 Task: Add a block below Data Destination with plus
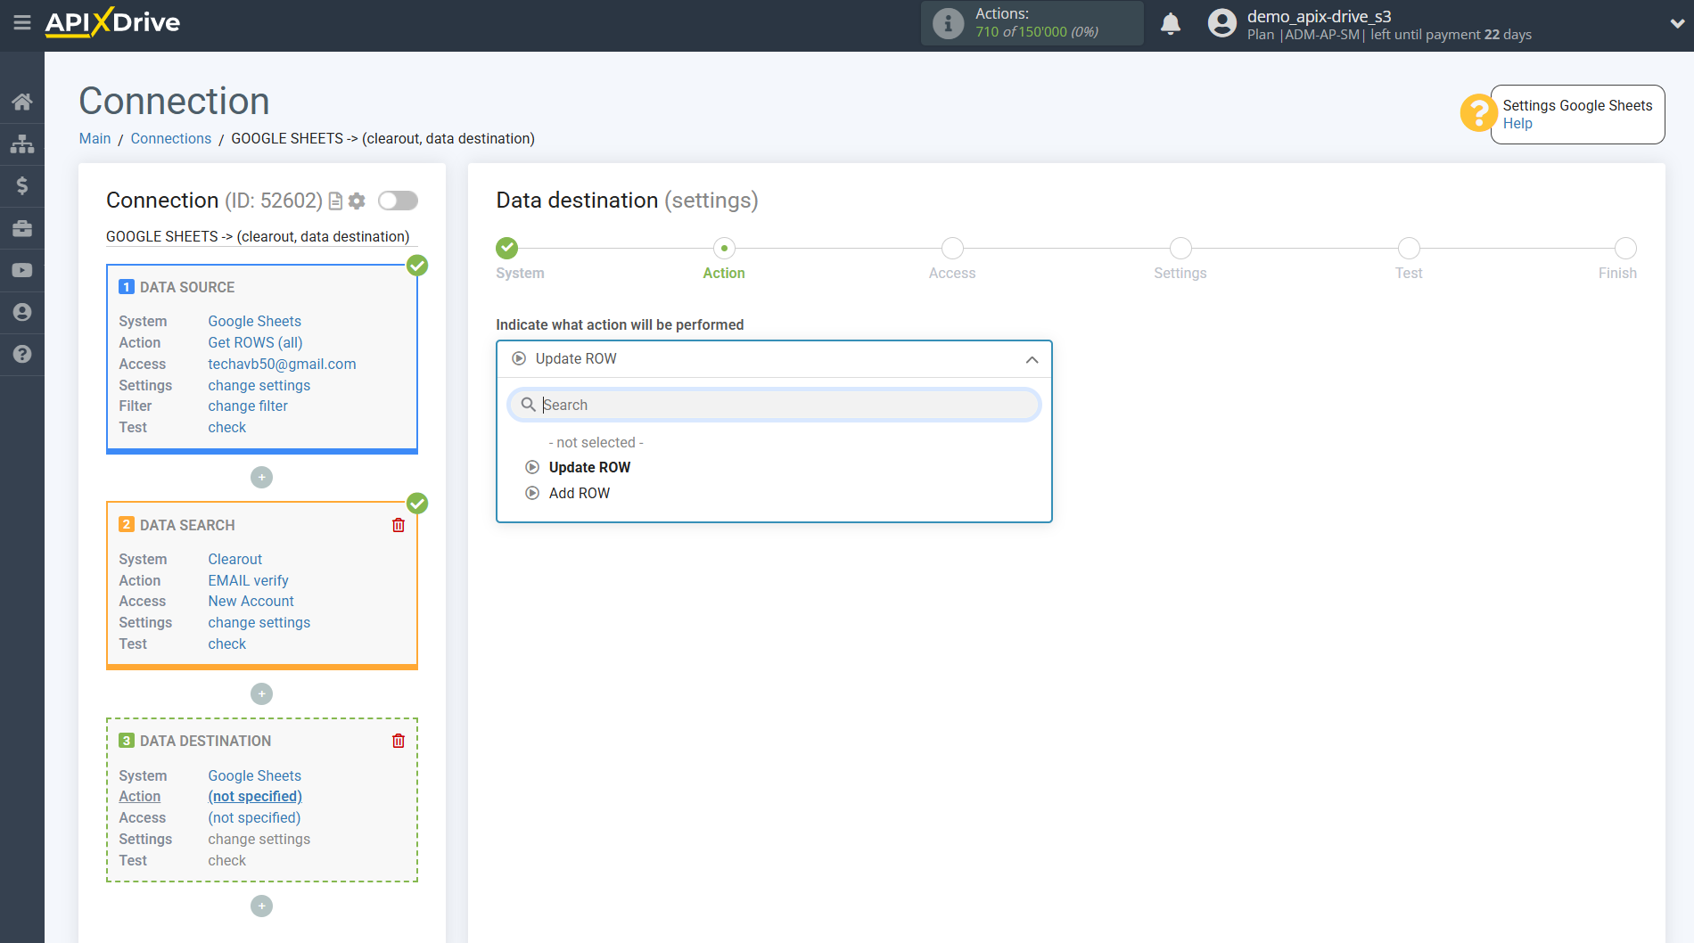tap(261, 906)
